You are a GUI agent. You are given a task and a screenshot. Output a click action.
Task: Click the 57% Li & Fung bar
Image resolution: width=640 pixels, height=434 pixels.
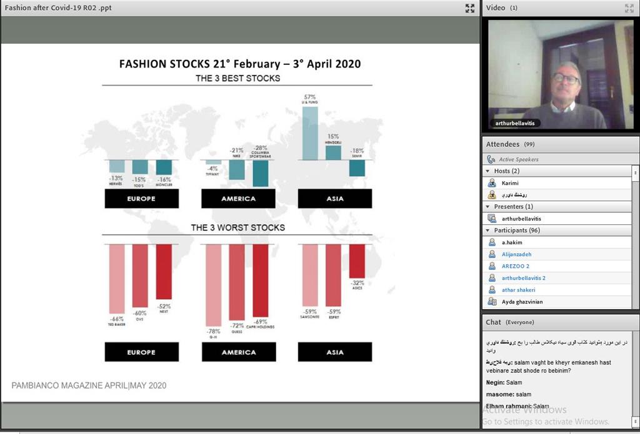310,133
